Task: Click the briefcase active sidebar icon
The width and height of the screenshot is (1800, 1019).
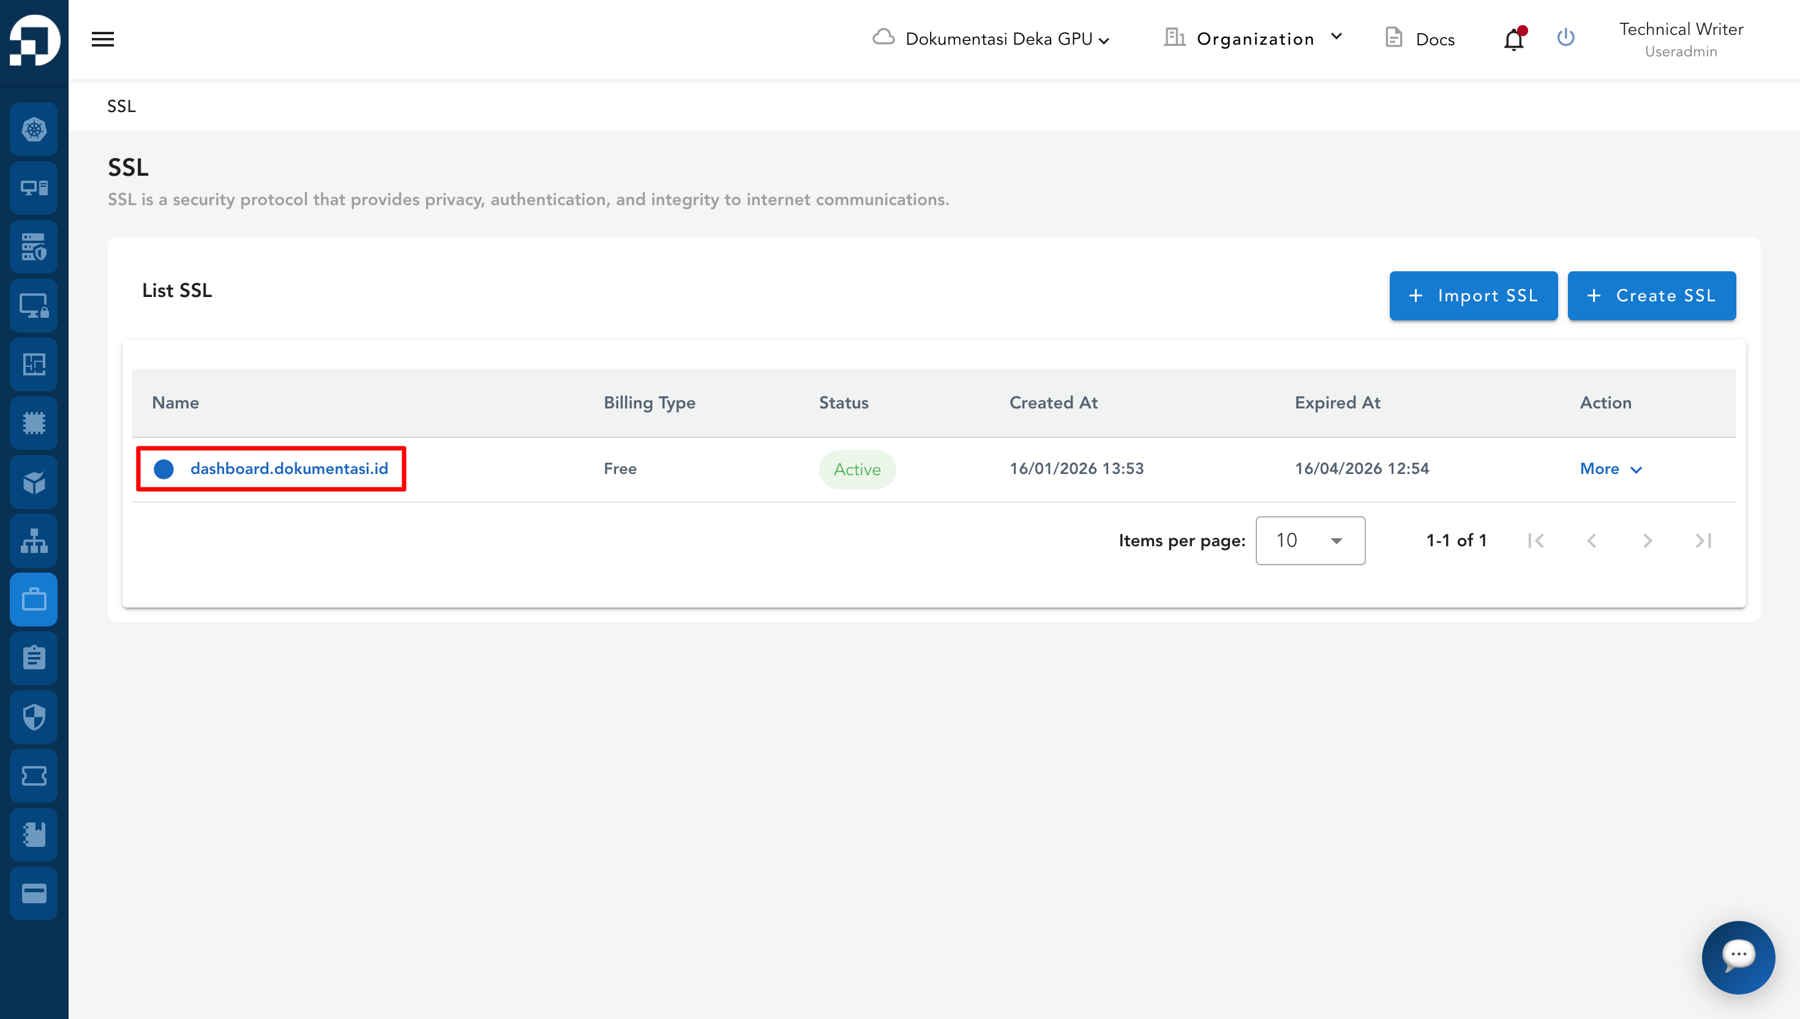Action: coord(34,600)
